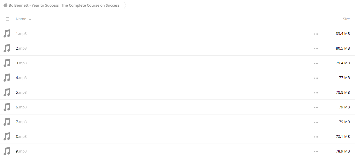
Task: Select the 4.mp3 file row
Action: [x=177, y=78]
